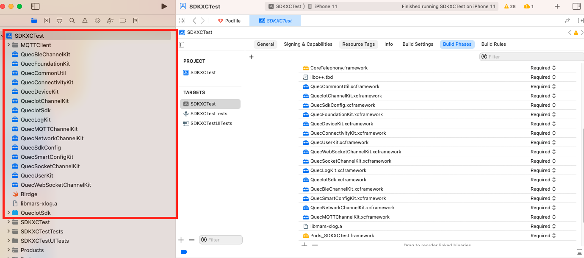Viewport: 584px width, 258px height.
Task: Choose the iPhone 11 run destination
Action: [x=323, y=6]
